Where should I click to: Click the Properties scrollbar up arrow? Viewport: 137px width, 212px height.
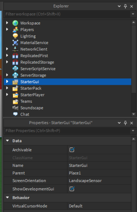[x=134, y=139]
